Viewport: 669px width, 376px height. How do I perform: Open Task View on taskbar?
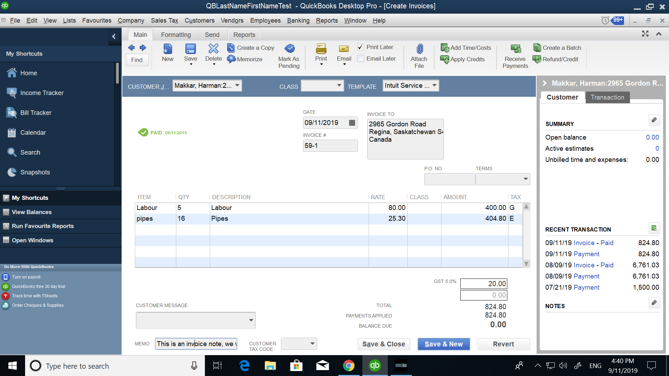[217, 366]
